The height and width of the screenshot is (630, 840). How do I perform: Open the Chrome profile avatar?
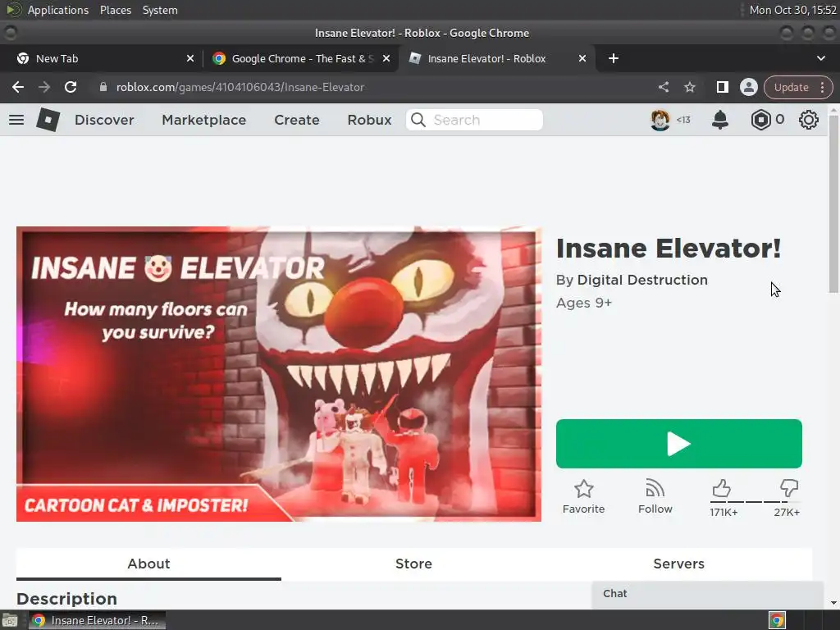point(748,87)
